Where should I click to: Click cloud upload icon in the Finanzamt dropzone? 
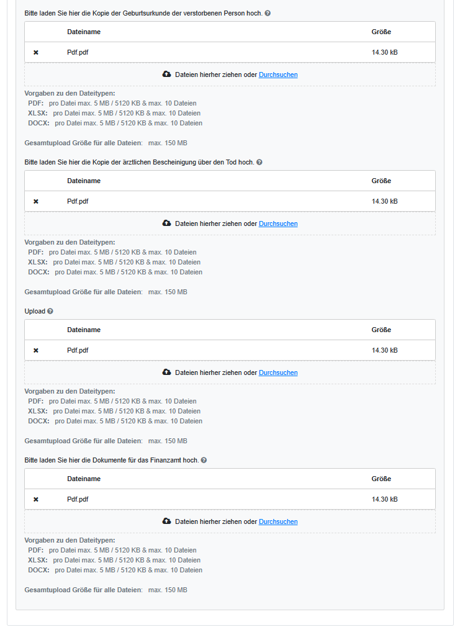(x=166, y=521)
